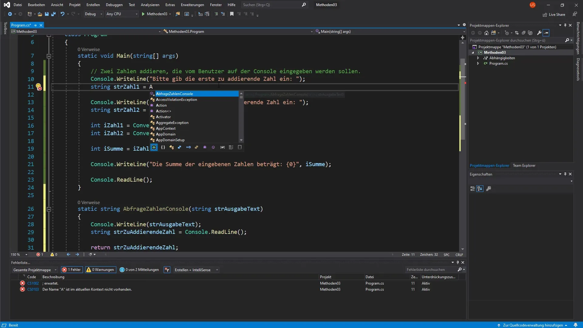Viewport: 583px width, 328px height.
Task: Click the Undo arrow icon
Action: [62, 14]
